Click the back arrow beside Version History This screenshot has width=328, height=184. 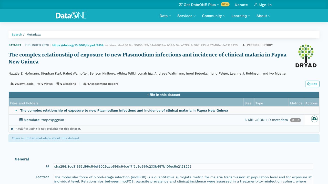click(x=244, y=45)
